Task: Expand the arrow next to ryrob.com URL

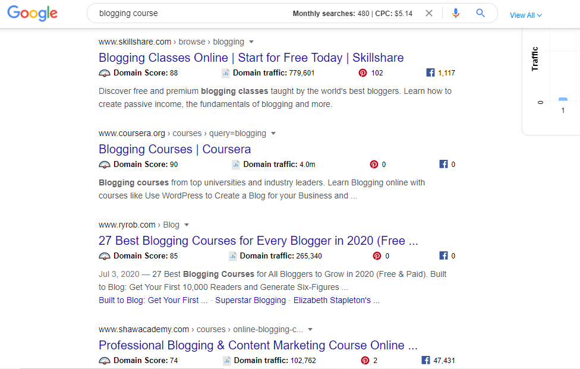Action: pyautogui.click(x=187, y=225)
